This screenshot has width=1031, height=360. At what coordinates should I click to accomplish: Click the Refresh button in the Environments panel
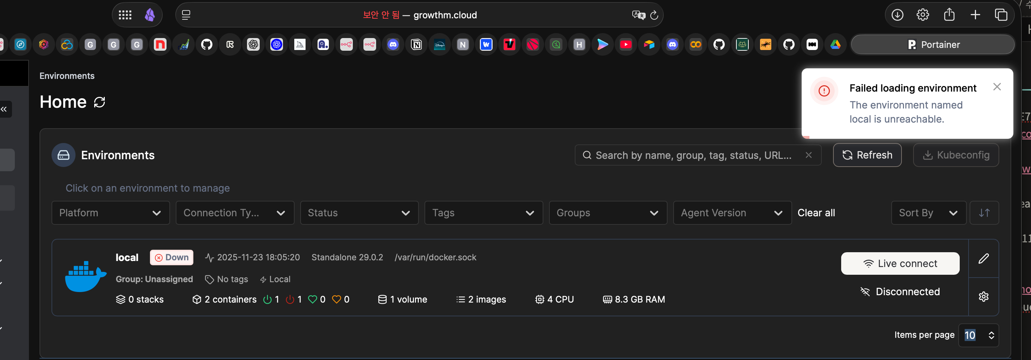[867, 155]
